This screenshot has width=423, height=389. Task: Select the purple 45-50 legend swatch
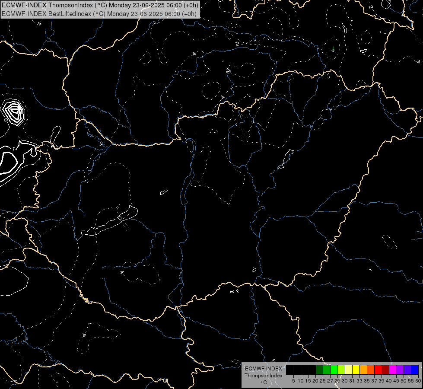coord(400,370)
